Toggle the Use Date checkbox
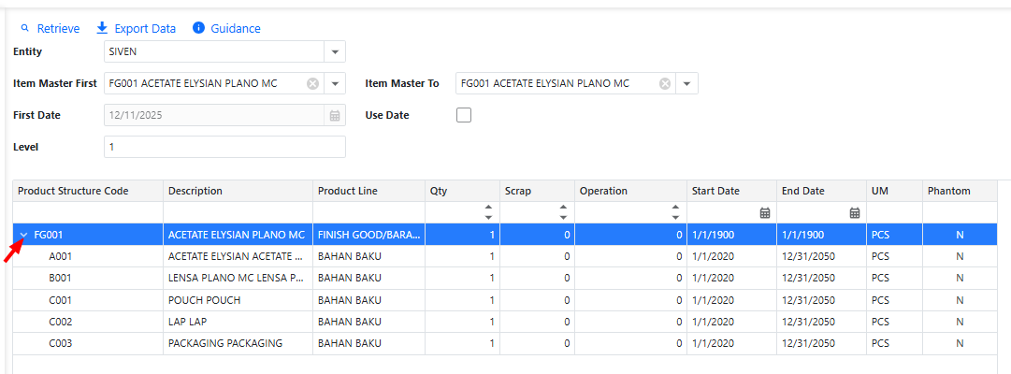The width and height of the screenshot is (1011, 374). [x=464, y=115]
